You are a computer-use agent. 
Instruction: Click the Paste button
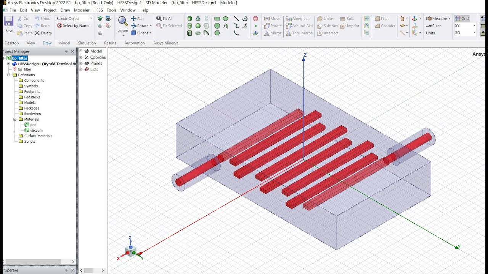(25, 33)
